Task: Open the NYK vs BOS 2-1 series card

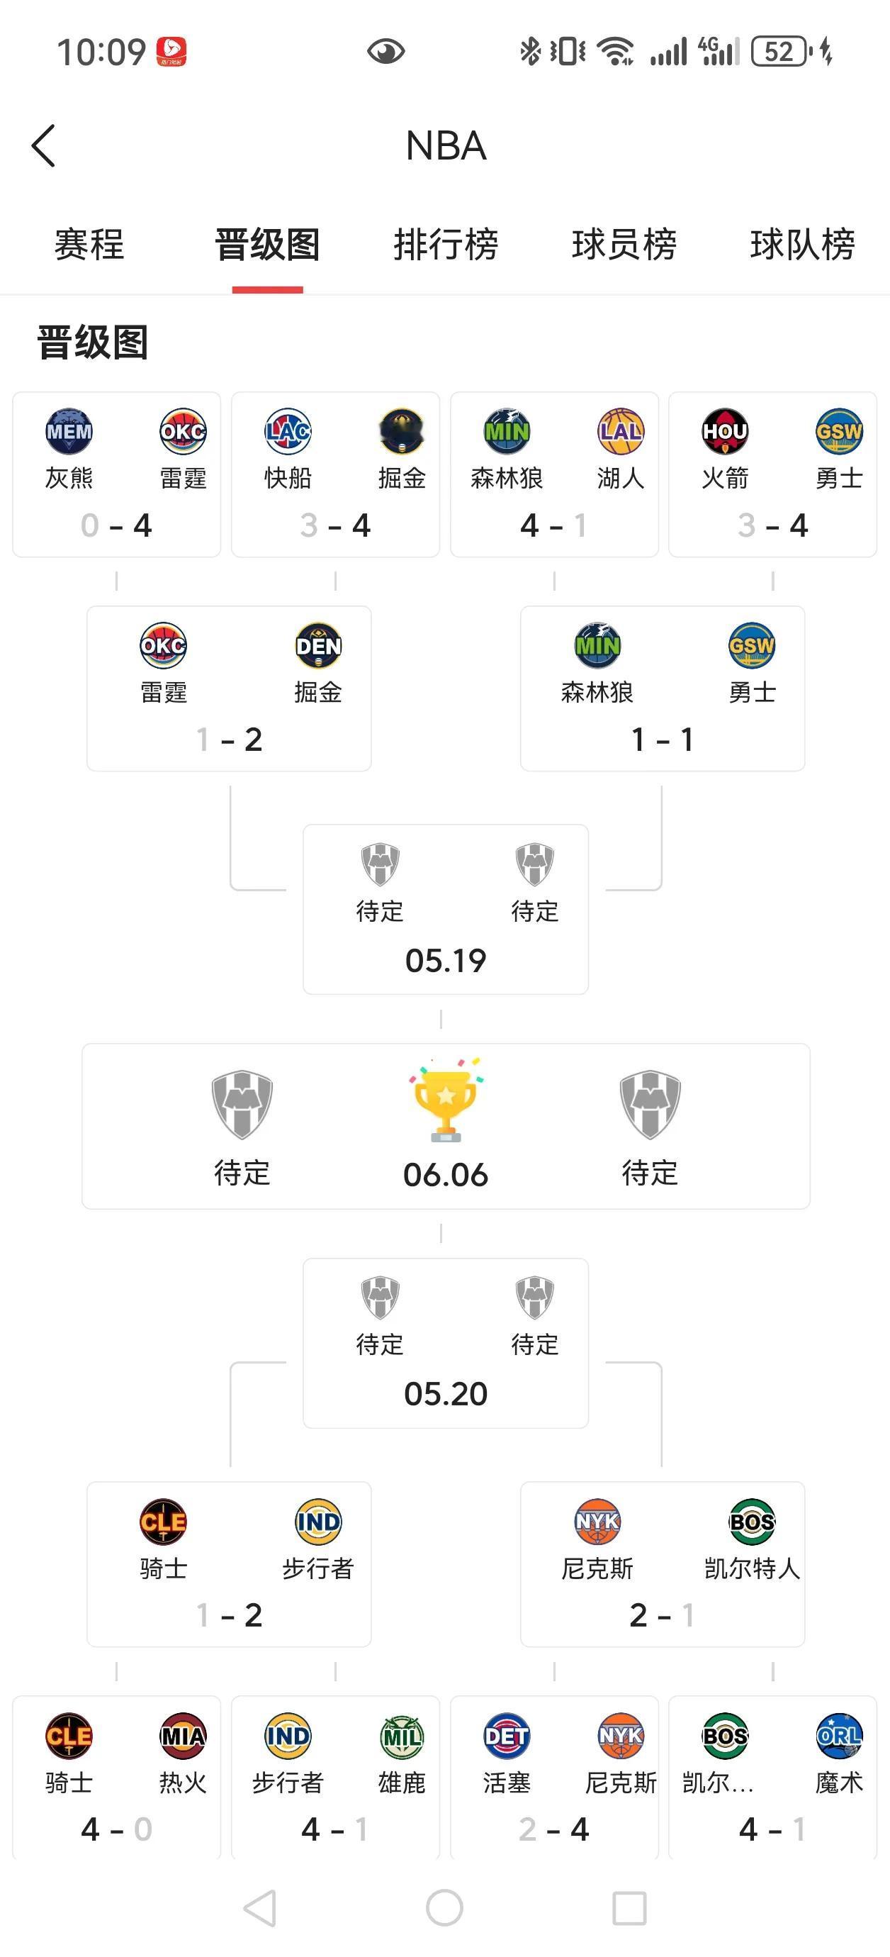Action: click(662, 1563)
